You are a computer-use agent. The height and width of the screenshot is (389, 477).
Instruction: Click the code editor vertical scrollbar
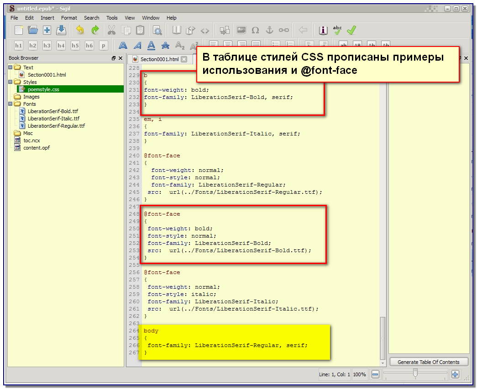click(x=383, y=338)
